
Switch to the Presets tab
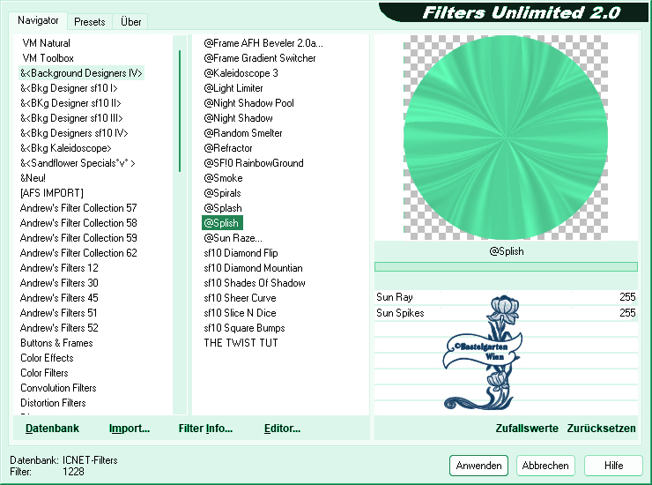[89, 22]
